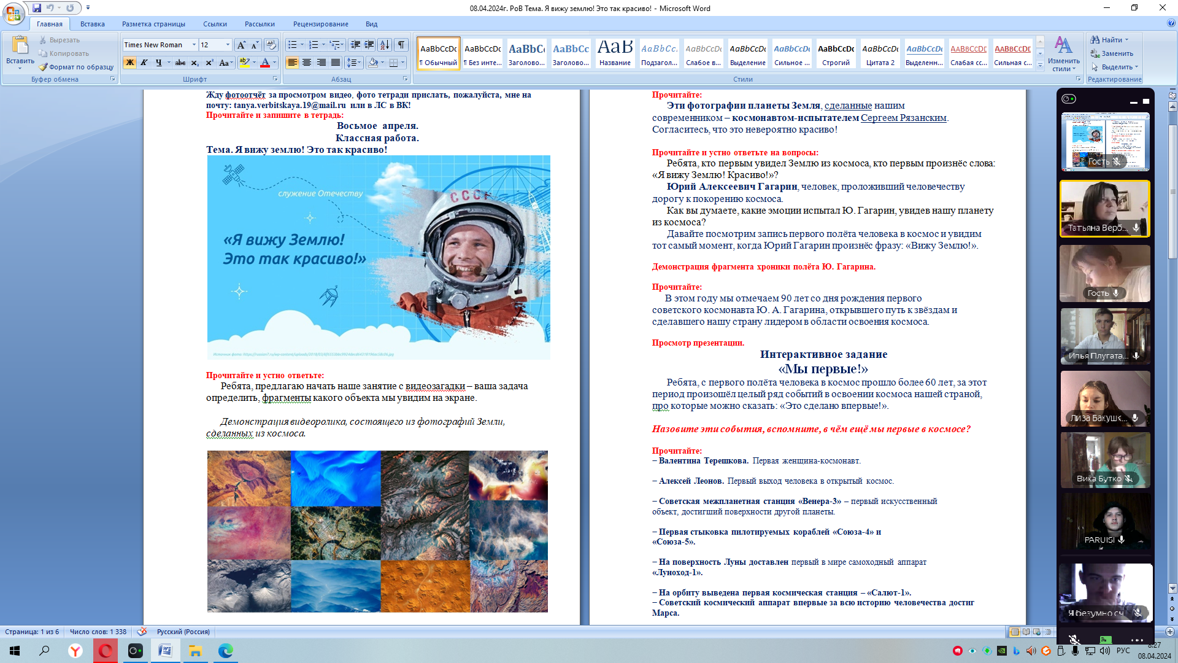The height and width of the screenshot is (663, 1178).
Task: Click the Undo icon in Quick Access Toolbar
Action: point(50,8)
